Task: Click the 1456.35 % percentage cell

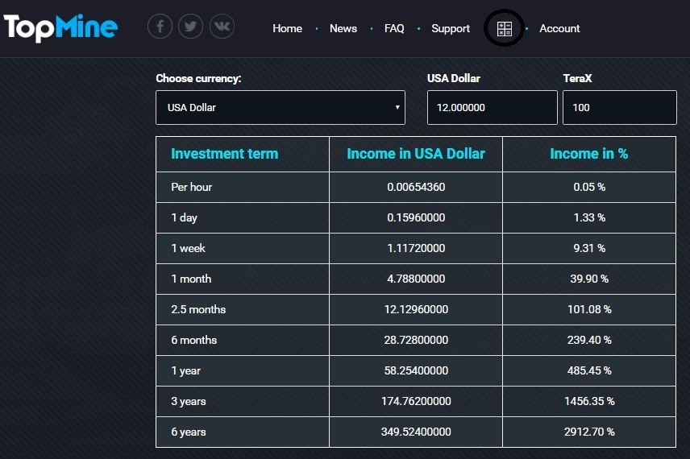Action: pyautogui.click(x=589, y=401)
